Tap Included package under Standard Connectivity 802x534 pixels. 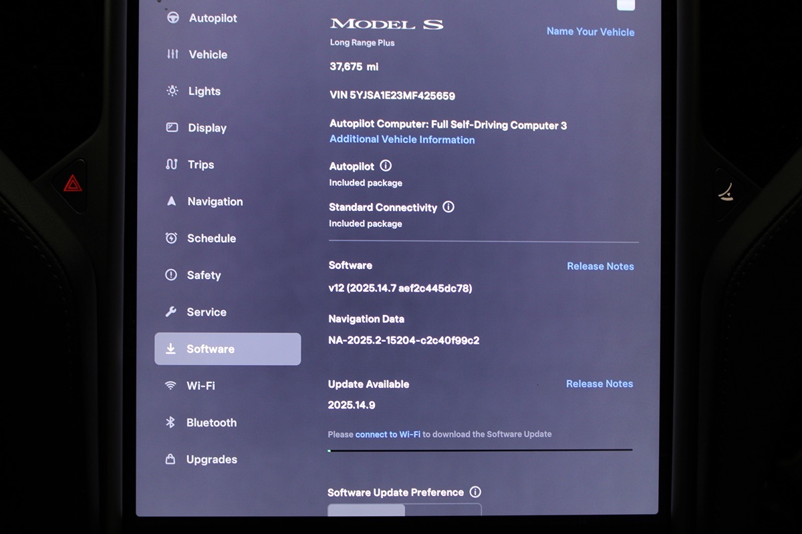coord(366,224)
